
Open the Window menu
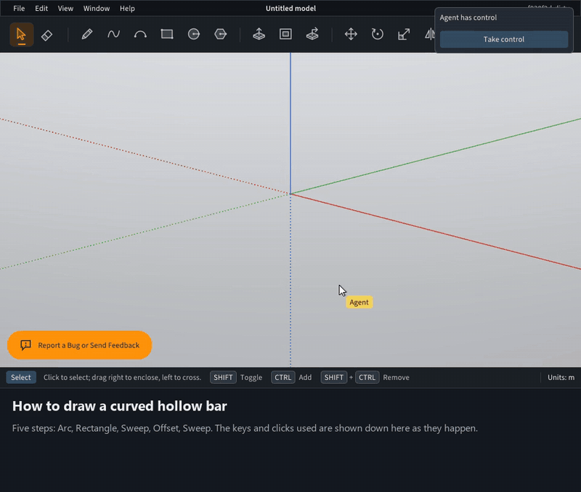point(97,8)
